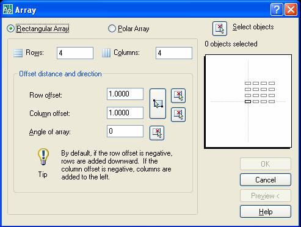This screenshot has height=227, width=301.
Task: Close the Array dialog window
Action: tap(291, 9)
